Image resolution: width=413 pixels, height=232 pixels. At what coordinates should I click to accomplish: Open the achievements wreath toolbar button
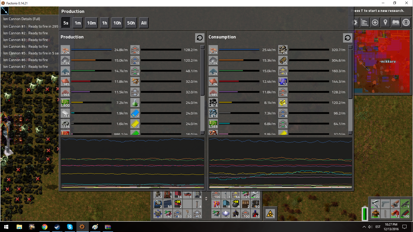pyautogui.click(x=406, y=22)
